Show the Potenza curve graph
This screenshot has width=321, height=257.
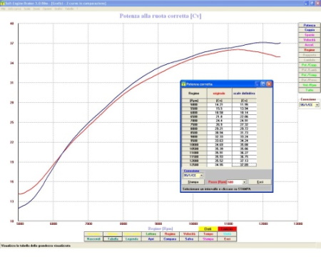pyautogui.click(x=310, y=25)
